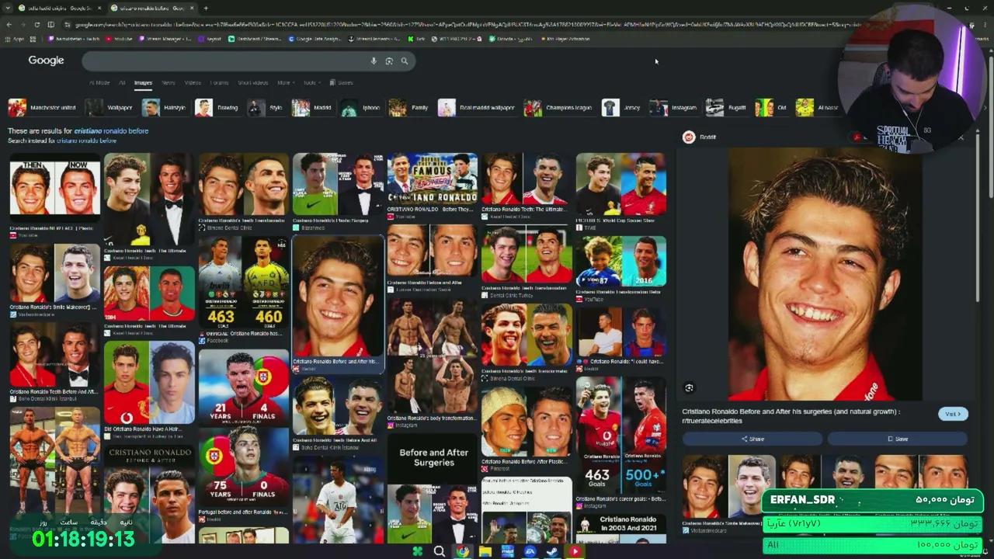Viewport: 994px width, 559px height.
Task: Filter images by Instagram chip
Action: pos(674,108)
